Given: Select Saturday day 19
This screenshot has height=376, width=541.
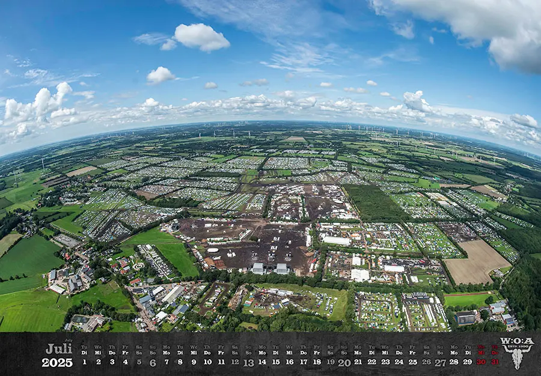Looking at the screenshot, I should (x=331, y=362).
